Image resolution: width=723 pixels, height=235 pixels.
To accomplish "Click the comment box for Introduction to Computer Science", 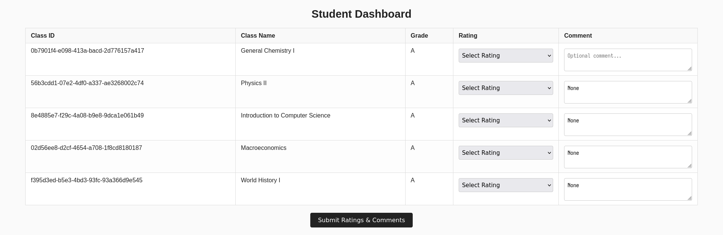I will (x=627, y=124).
